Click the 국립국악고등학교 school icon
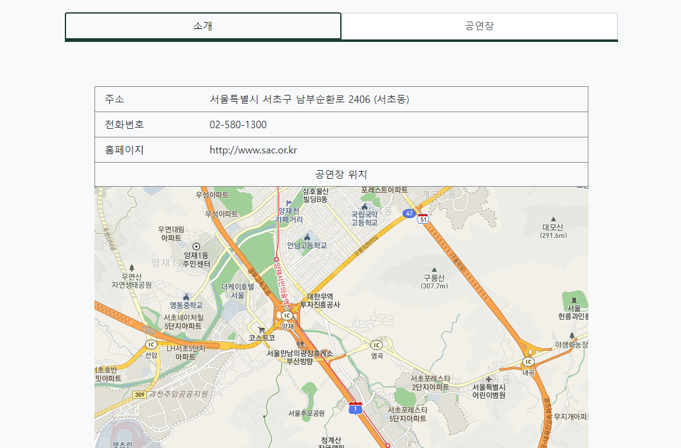The width and height of the screenshot is (681, 448). (364, 206)
